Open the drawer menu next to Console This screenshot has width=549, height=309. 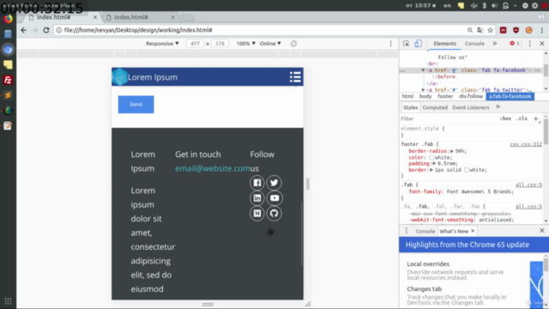click(x=406, y=231)
